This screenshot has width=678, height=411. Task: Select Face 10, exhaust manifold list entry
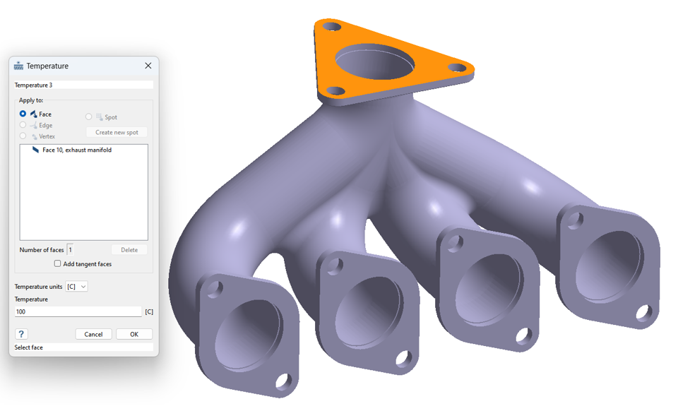[76, 150]
